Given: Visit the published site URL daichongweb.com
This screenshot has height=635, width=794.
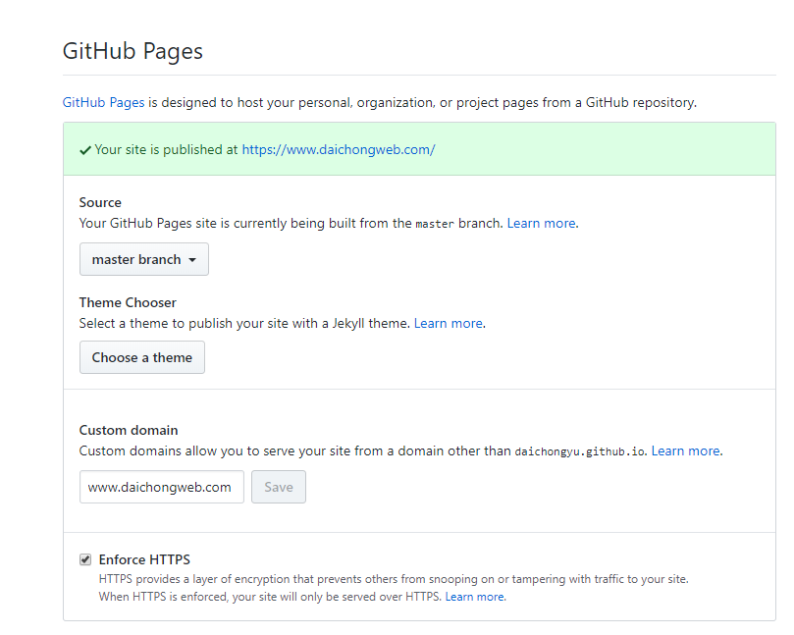Looking at the screenshot, I should (339, 149).
